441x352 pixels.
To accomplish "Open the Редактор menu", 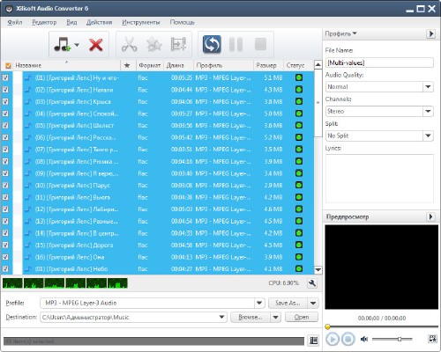I will point(44,22).
